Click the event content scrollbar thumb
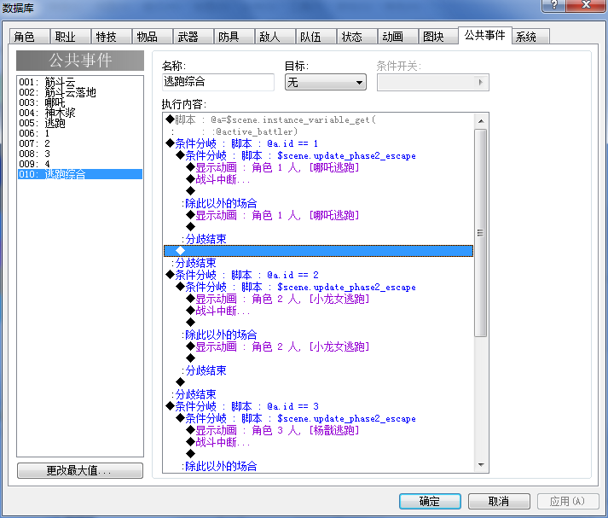This screenshot has height=518, width=608. [x=481, y=233]
